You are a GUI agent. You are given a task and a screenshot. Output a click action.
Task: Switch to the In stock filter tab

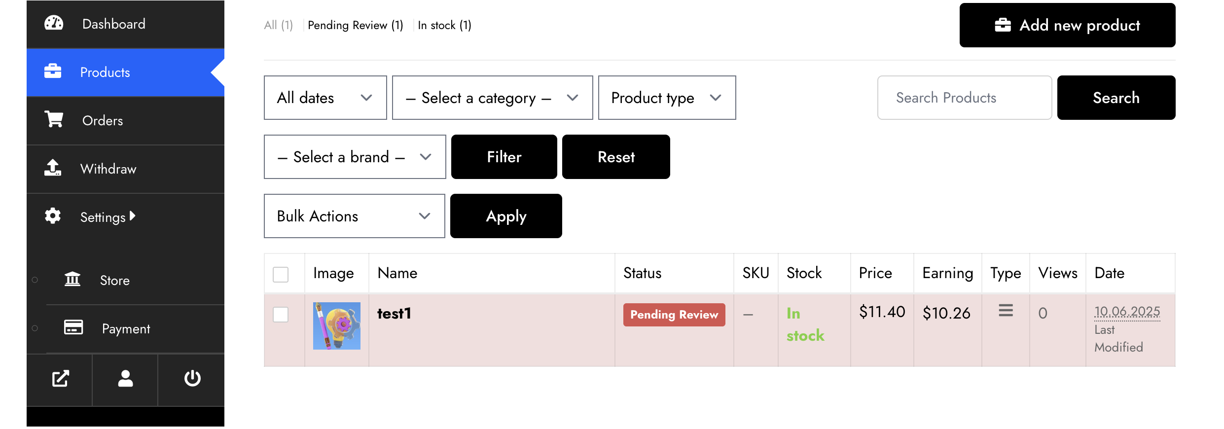coord(444,25)
